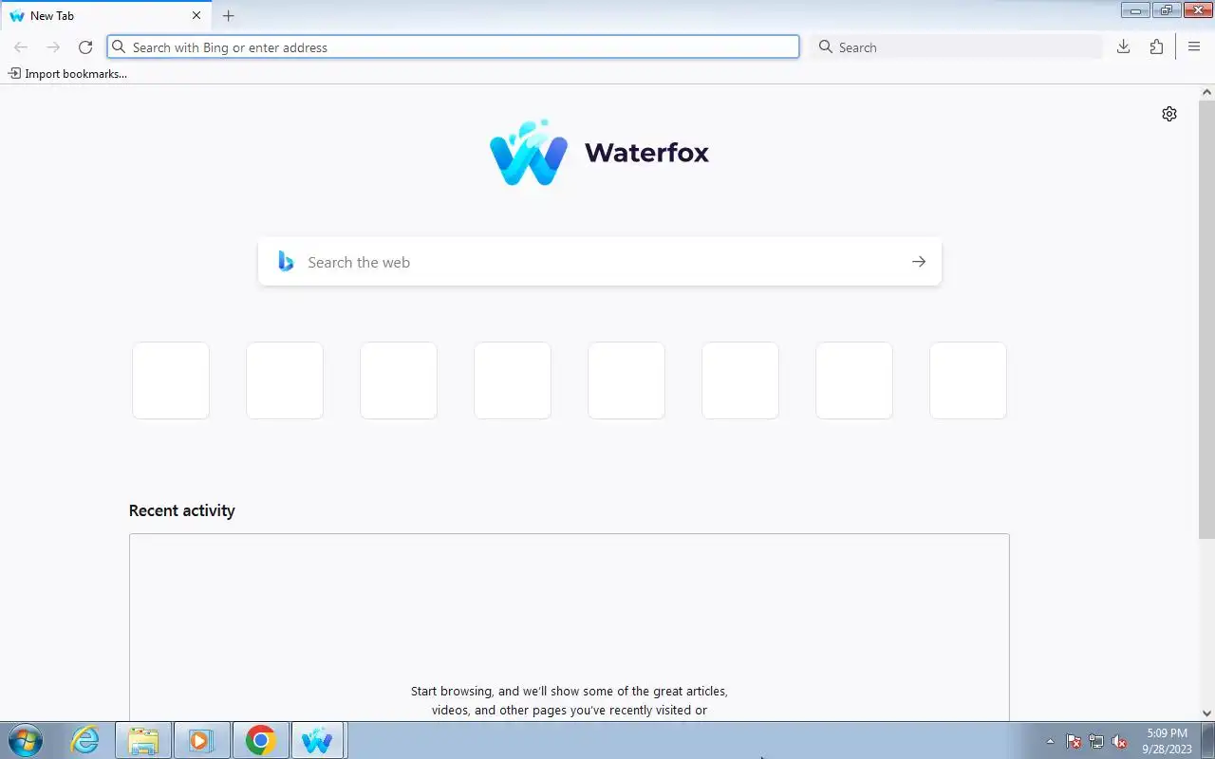Click Show desktop button at taskbar end

pos(1208,740)
